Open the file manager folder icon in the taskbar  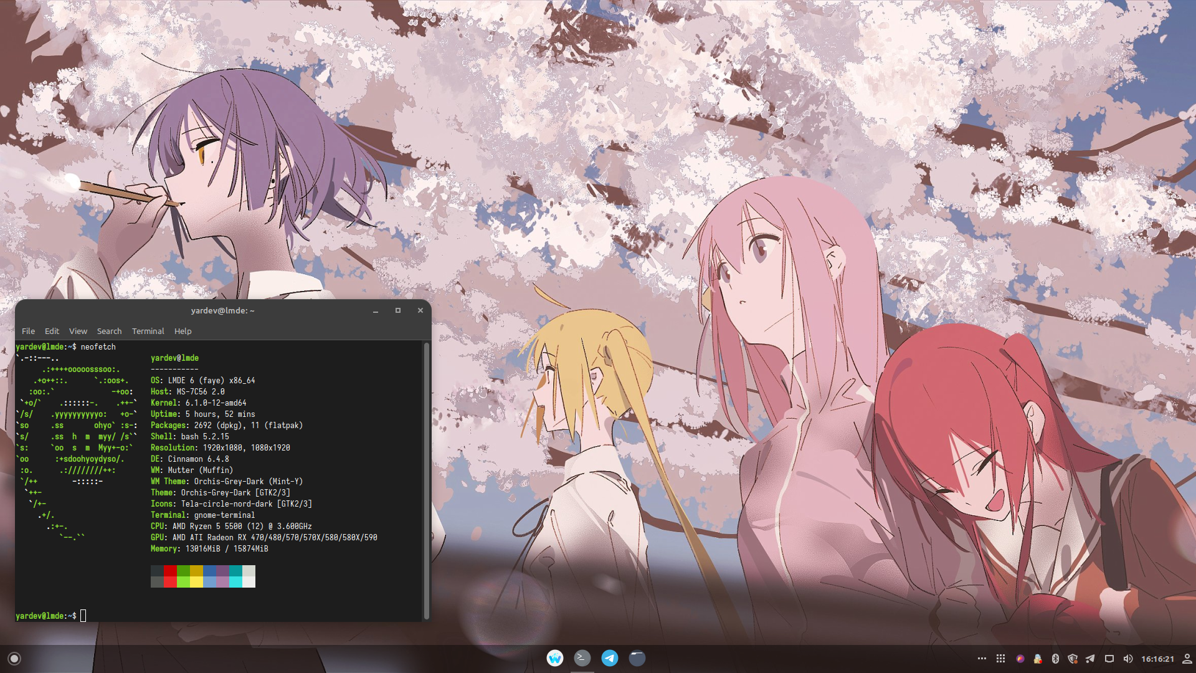tap(637, 658)
